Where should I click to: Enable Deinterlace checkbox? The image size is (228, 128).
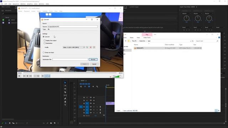pyautogui.click(x=45, y=43)
